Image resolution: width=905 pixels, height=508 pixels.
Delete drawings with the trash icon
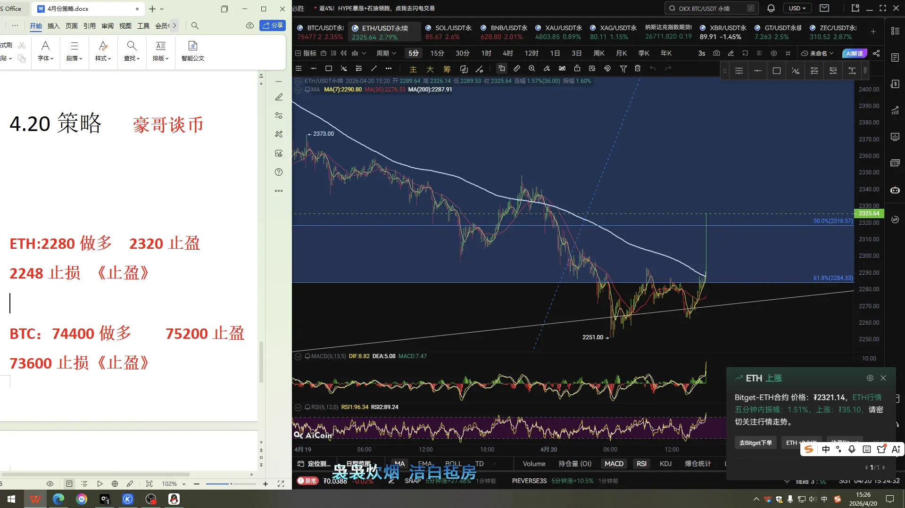click(638, 69)
